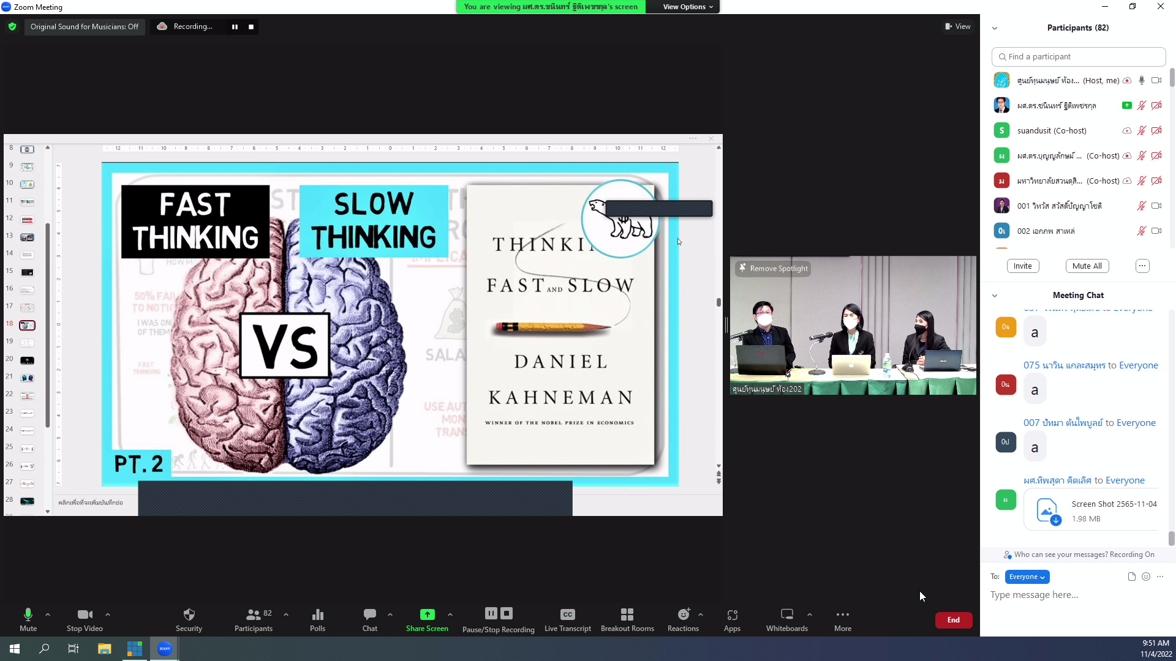This screenshot has width=1176, height=661.
Task: Expand arrow next to Chat button
Action: [390, 614]
